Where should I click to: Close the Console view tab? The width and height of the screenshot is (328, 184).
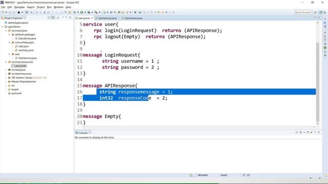pyautogui.click(x=90, y=133)
